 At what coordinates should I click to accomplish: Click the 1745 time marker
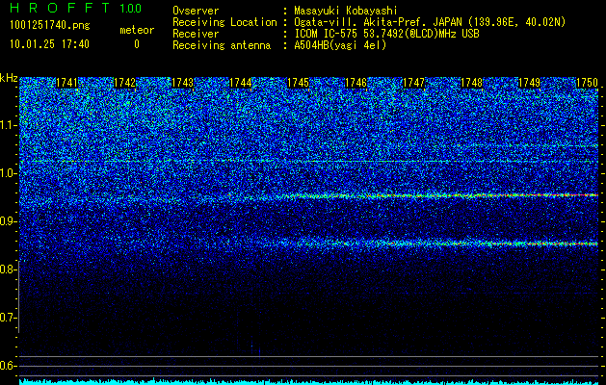coord(299,83)
